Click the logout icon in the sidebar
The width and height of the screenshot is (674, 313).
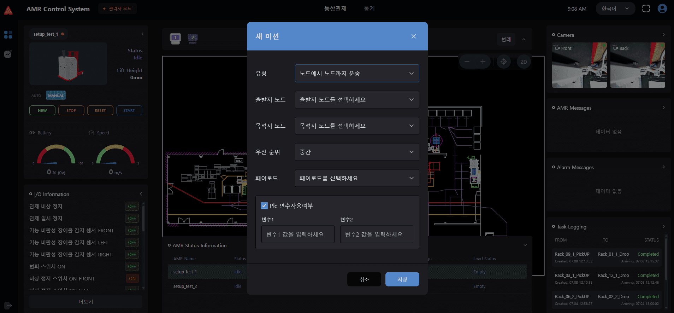point(8,305)
